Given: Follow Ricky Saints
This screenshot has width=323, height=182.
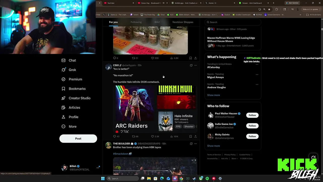Looking at the screenshot, I should [x=252, y=136].
